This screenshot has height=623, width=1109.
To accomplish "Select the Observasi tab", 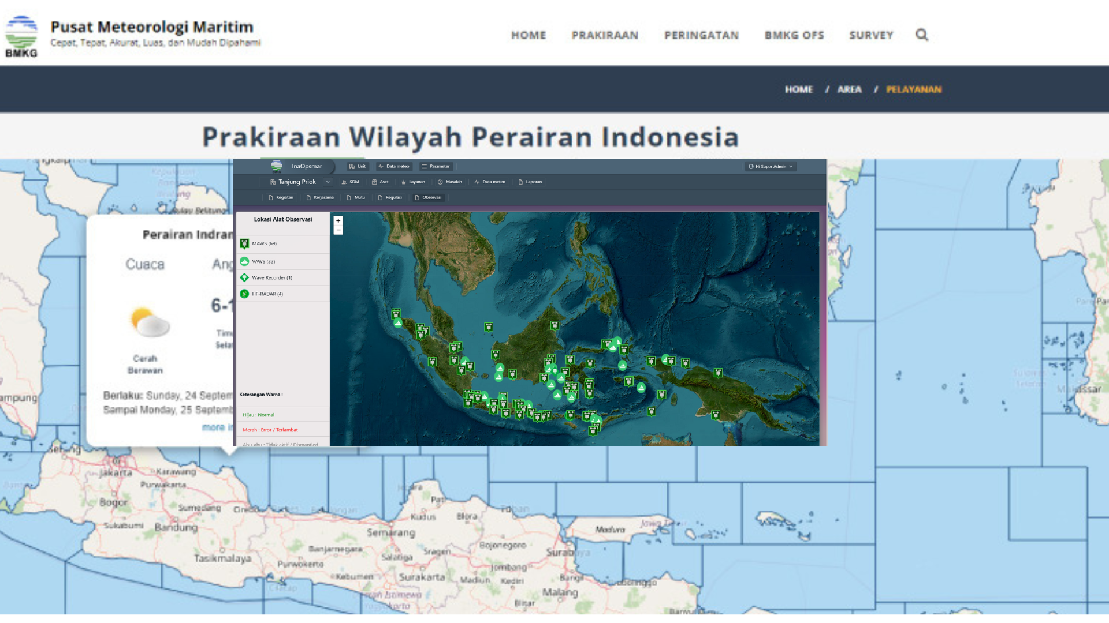I will [x=428, y=197].
